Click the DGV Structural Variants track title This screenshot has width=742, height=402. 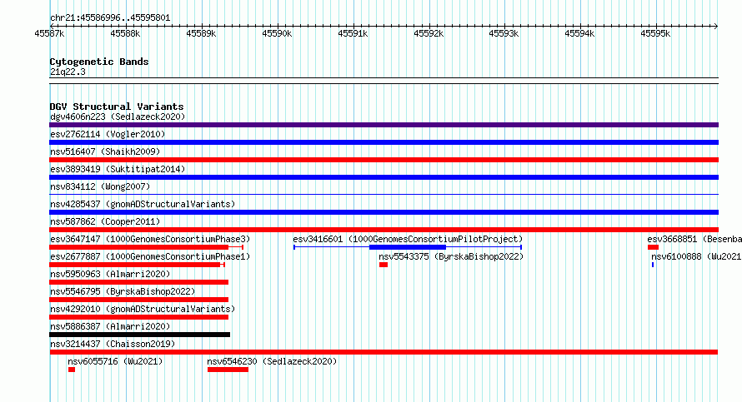tap(117, 107)
